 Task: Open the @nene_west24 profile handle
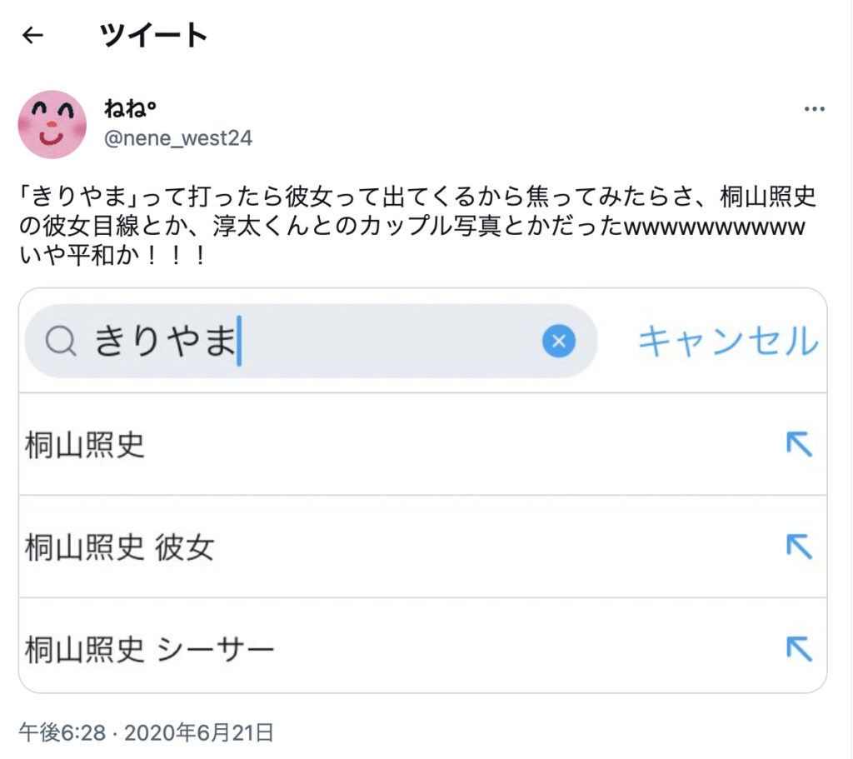tap(178, 138)
